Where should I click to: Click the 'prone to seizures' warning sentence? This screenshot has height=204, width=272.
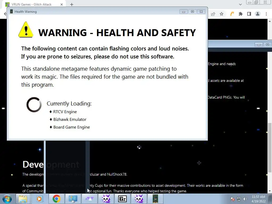pyautogui.click(x=98, y=57)
